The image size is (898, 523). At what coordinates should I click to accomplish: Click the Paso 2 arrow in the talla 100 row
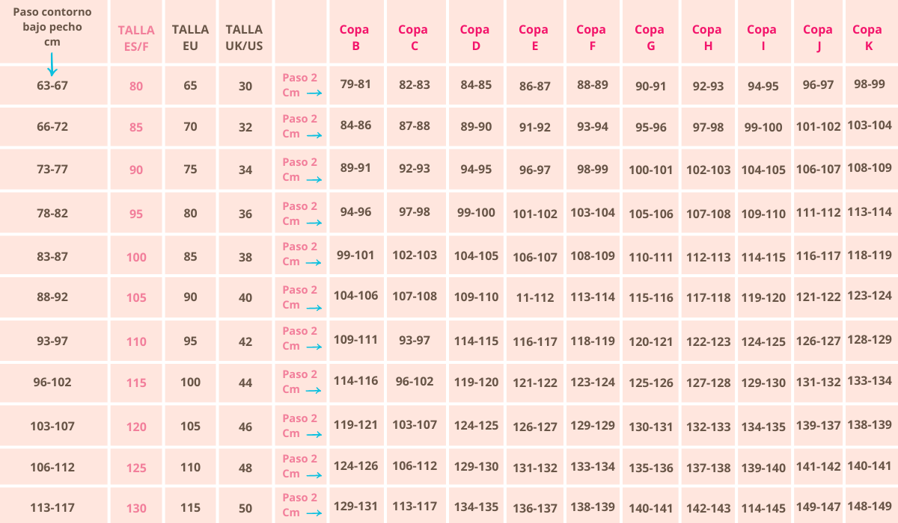click(314, 263)
